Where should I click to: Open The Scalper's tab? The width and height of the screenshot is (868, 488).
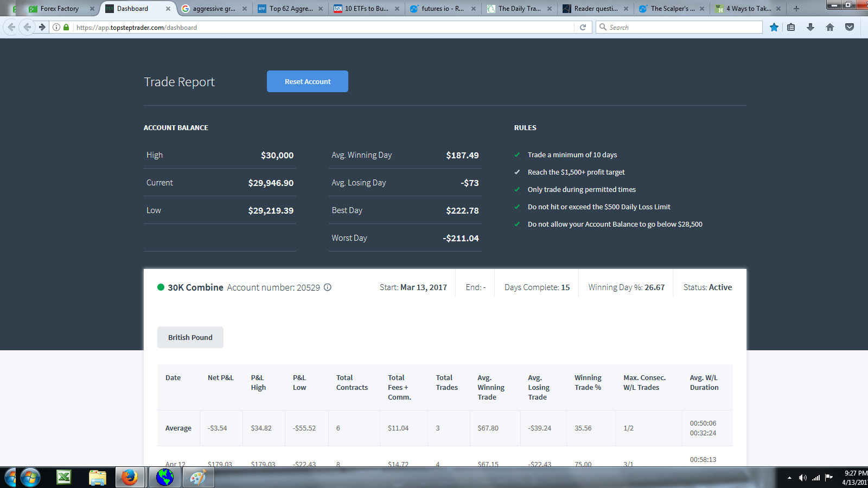[x=672, y=9]
